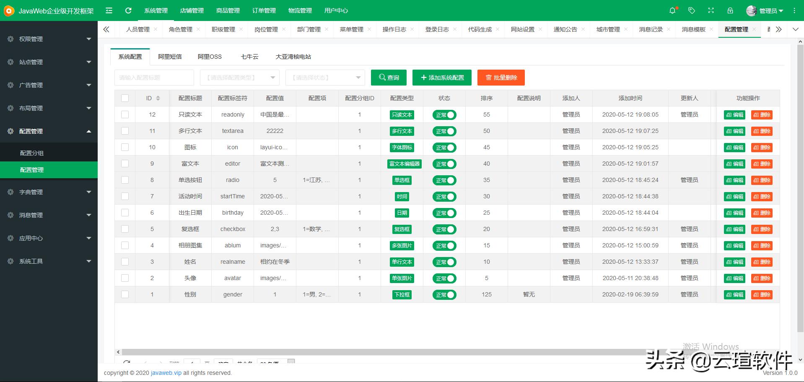Switch to the 阿里OSS tab

[210, 56]
